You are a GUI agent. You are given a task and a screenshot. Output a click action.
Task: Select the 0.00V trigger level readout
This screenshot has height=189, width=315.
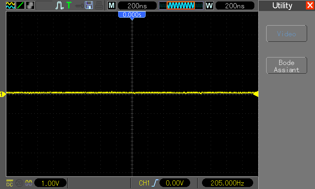point(174,183)
